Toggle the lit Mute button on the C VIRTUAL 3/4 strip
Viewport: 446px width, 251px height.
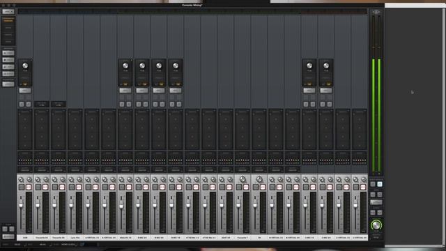[x=362, y=188]
